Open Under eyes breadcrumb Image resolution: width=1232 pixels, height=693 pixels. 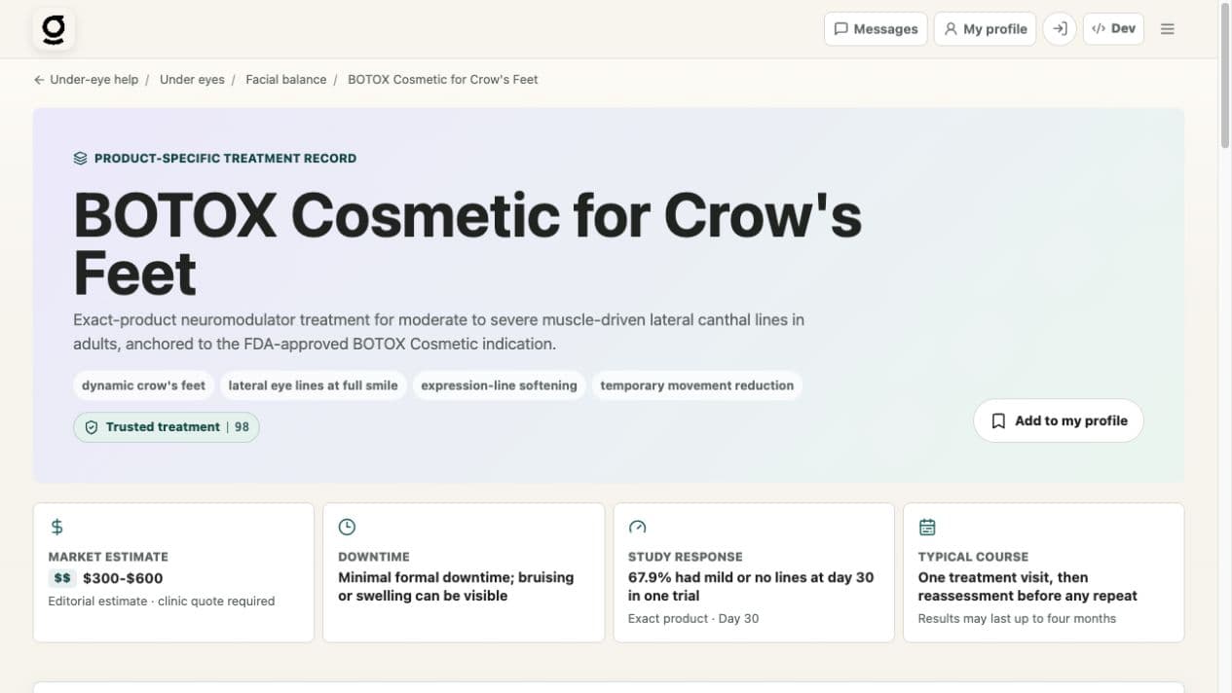[x=192, y=80]
